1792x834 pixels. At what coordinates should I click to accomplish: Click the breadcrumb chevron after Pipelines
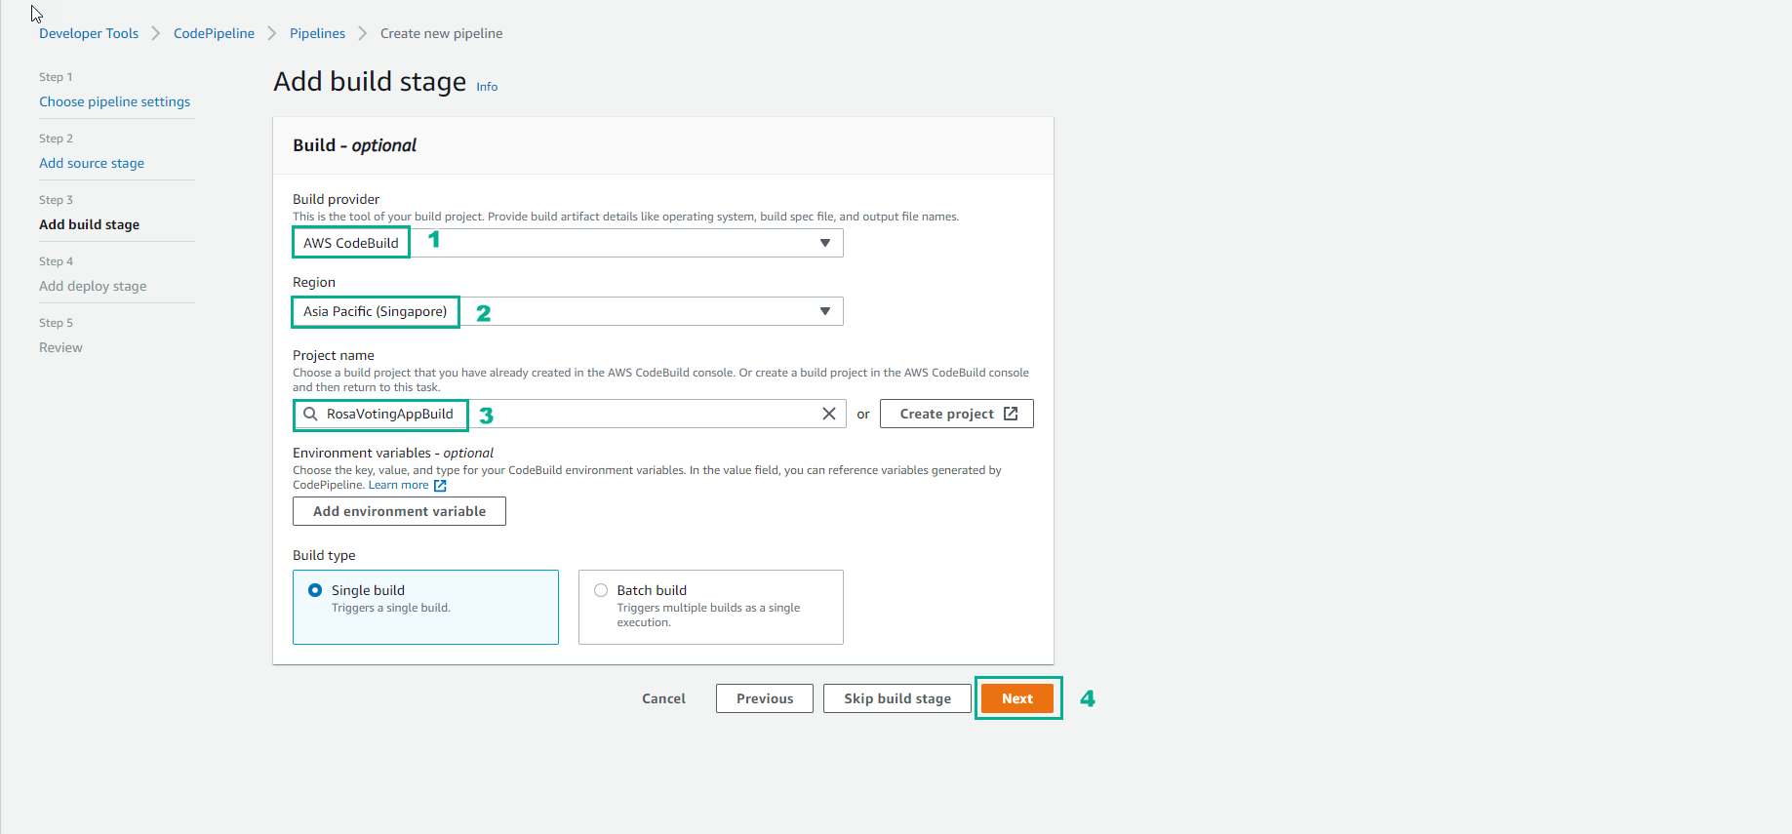tap(363, 34)
